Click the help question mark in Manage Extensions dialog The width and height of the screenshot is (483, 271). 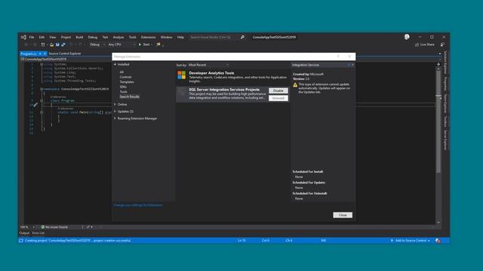338,56
